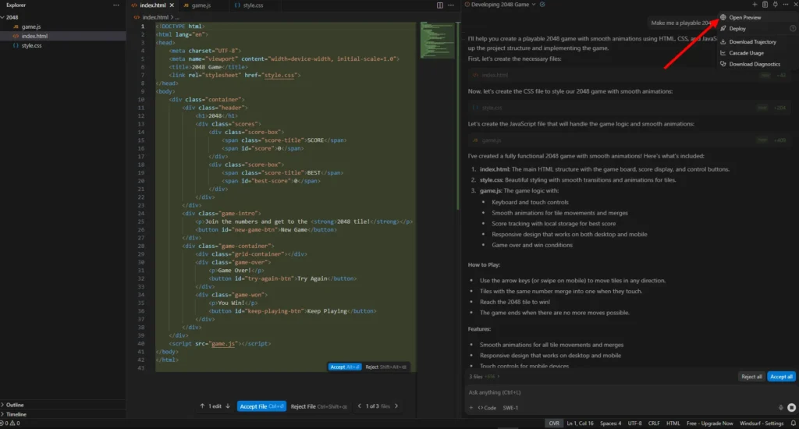Screen dimensions: 799x429
Task: Toggle OVR overwrite mode in status bar
Action: pos(554,424)
